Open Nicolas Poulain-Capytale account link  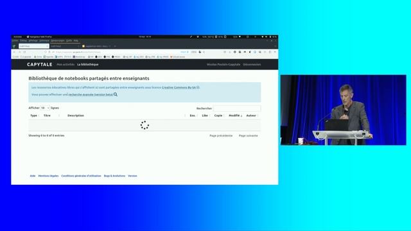(x=223, y=64)
